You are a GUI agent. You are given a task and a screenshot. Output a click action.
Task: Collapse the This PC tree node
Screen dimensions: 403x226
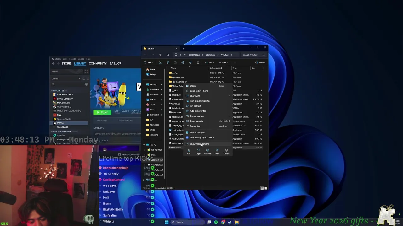pyautogui.click(x=144, y=145)
